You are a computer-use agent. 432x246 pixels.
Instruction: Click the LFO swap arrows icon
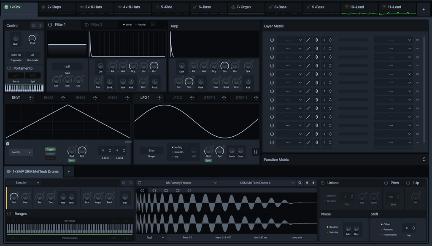click(x=255, y=152)
